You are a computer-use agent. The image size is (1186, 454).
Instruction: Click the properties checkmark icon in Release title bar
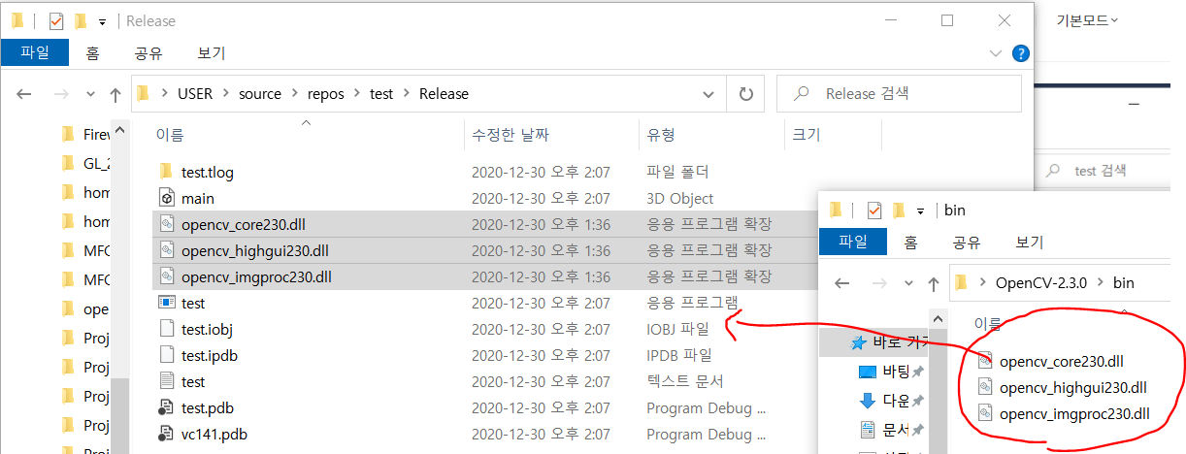point(55,20)
